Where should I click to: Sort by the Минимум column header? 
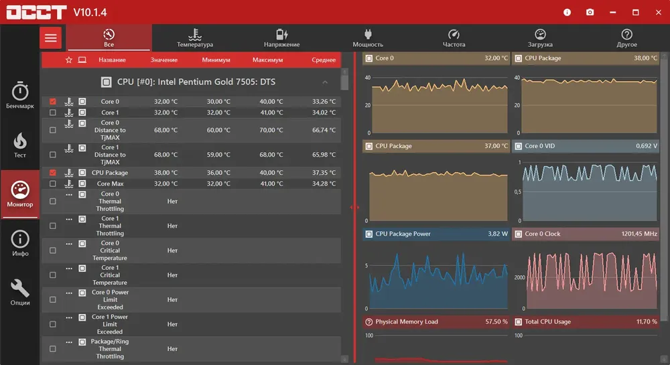[216, 60]
